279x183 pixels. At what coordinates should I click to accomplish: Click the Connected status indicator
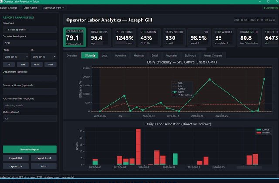[271, 8]
